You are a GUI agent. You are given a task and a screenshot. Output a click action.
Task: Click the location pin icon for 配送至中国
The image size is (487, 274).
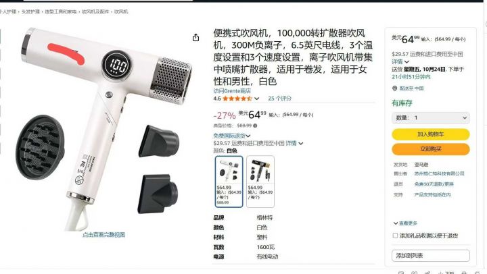click(x=395, y=88)
